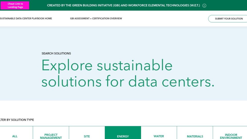This screenshot has width=247, height=139.
Task: Filter solutions by Project Management
Action: click(x=51, y=136)
